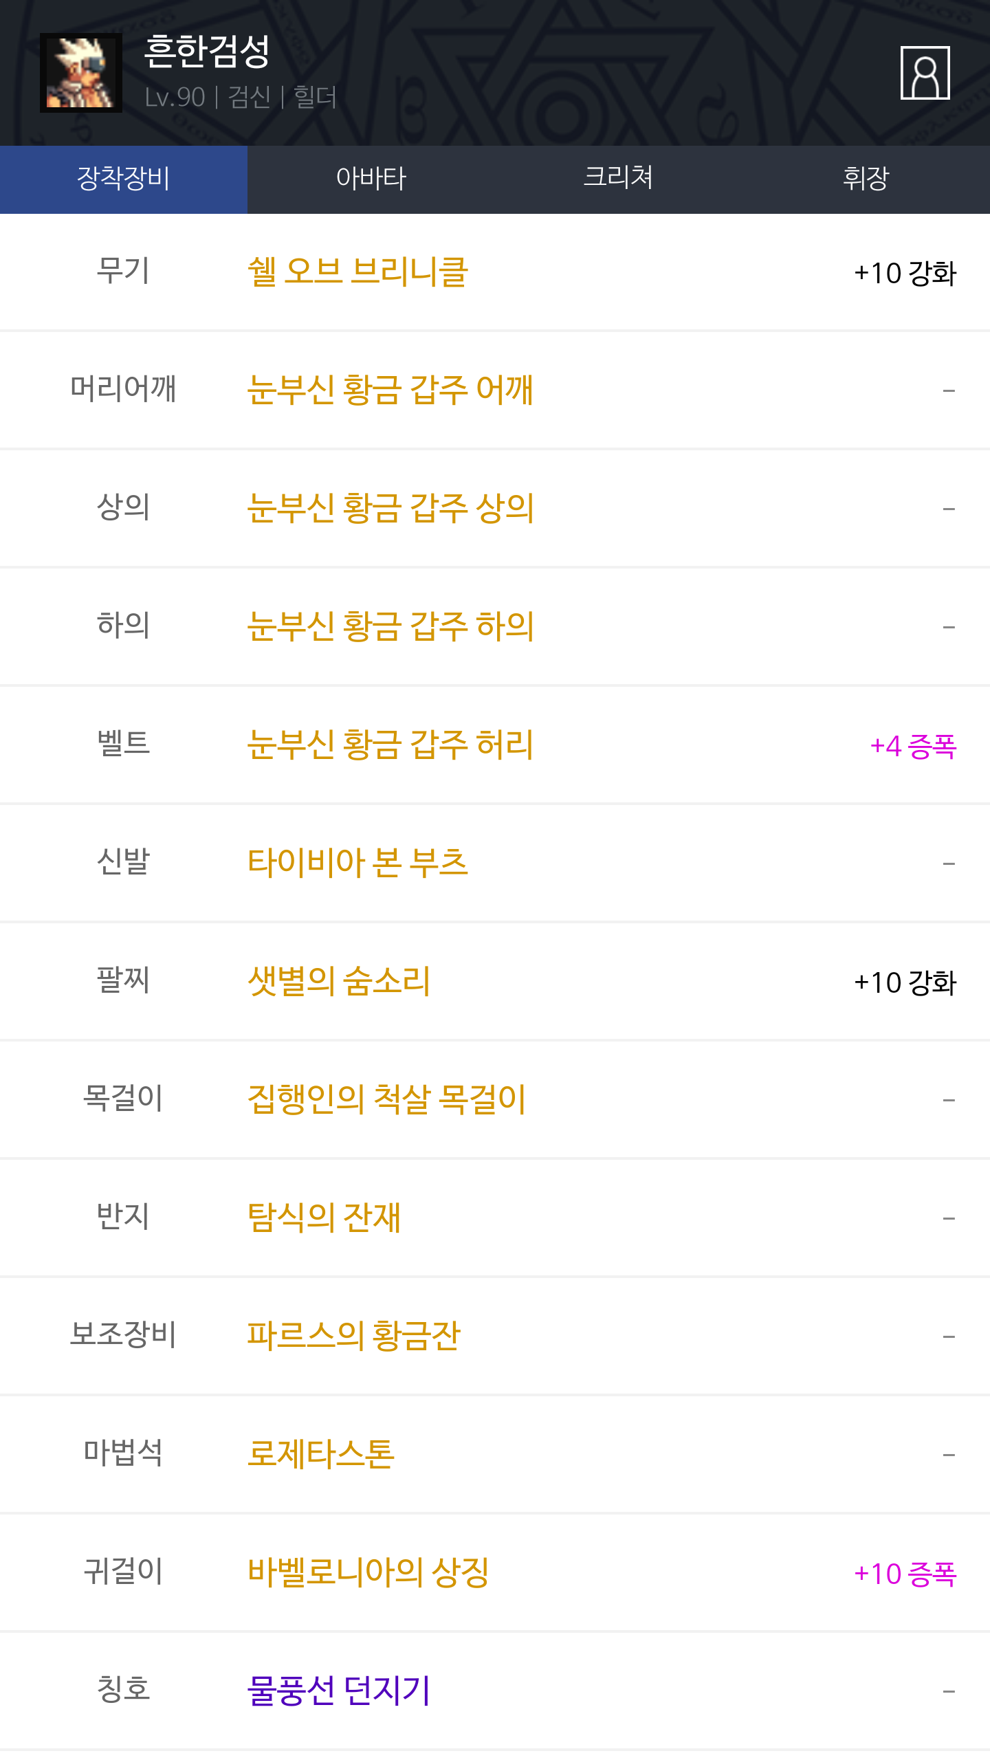View 눈부신 황금 갑주 어깨 item
This screenshot has width=990, height=1760.
click(390, 390)
